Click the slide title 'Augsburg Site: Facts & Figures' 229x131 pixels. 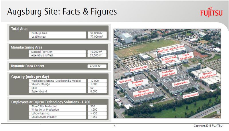[x=62, y=12]
